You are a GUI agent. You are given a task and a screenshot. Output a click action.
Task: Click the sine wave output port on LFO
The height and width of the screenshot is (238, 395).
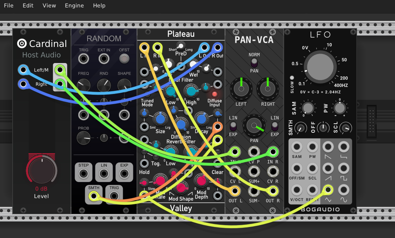pyautogui.click(x=343, y=190)
